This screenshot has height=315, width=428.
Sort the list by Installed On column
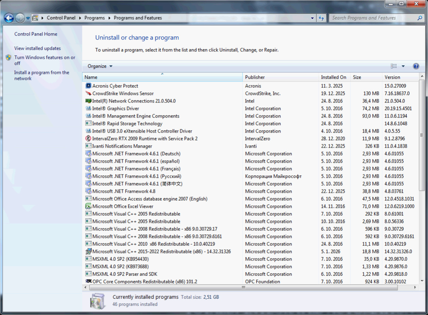333,77
